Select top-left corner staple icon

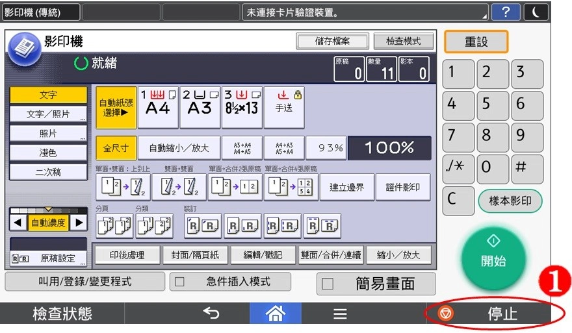(x=203, y=226)
